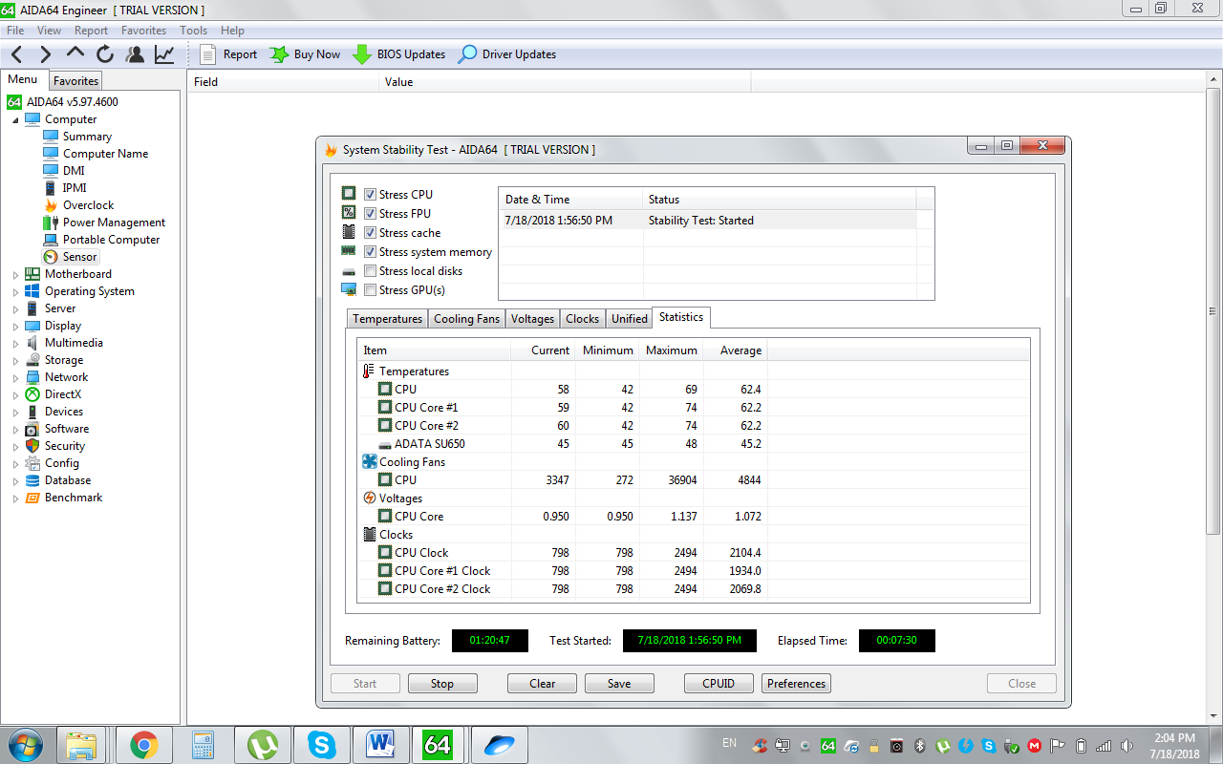Open the Preferences button

(x=796, y=684)
